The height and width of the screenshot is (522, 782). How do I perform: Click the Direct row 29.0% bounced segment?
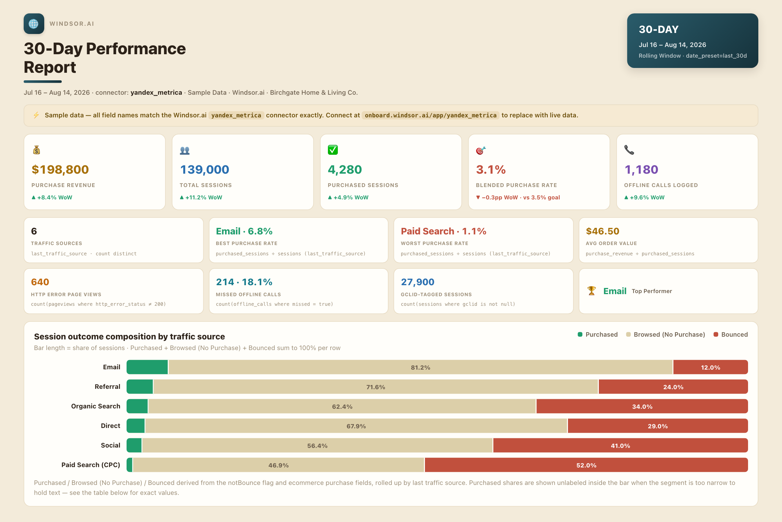(658, 426)
